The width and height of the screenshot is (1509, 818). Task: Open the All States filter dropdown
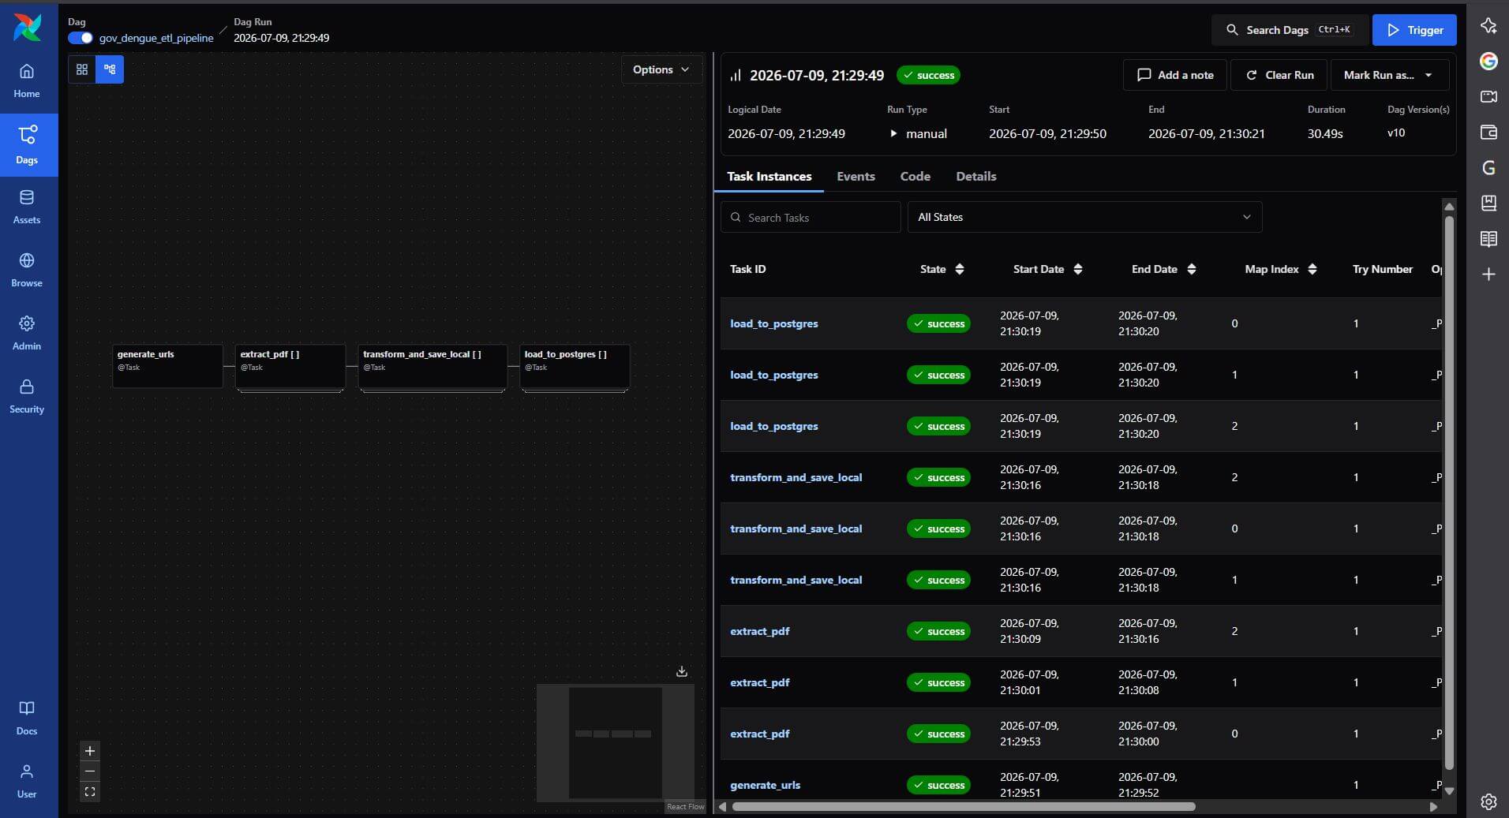1085,217
